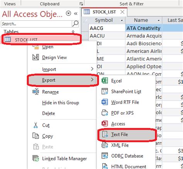Image resolution: width=183 pixels, height=169 pixels.
Task: Click the Text File export icon
Action: pyautogui.click(x=105, y=134)
